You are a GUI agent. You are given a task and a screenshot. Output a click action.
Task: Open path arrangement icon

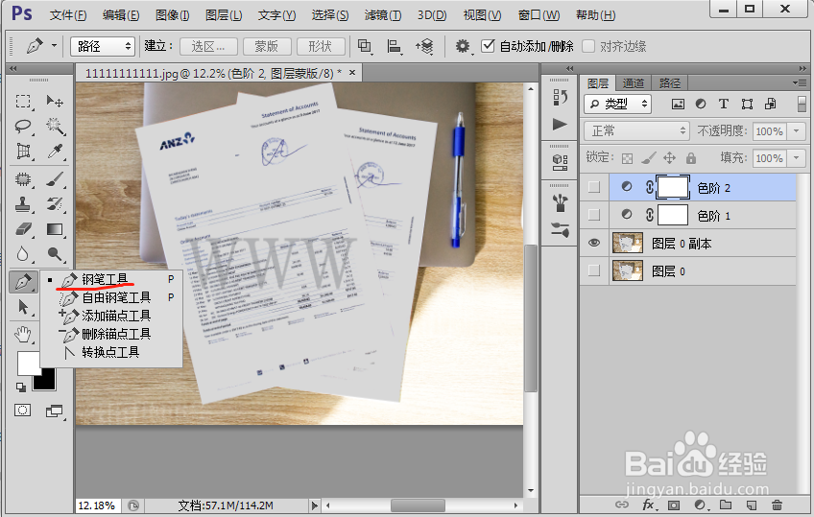(x=424, y=46)
